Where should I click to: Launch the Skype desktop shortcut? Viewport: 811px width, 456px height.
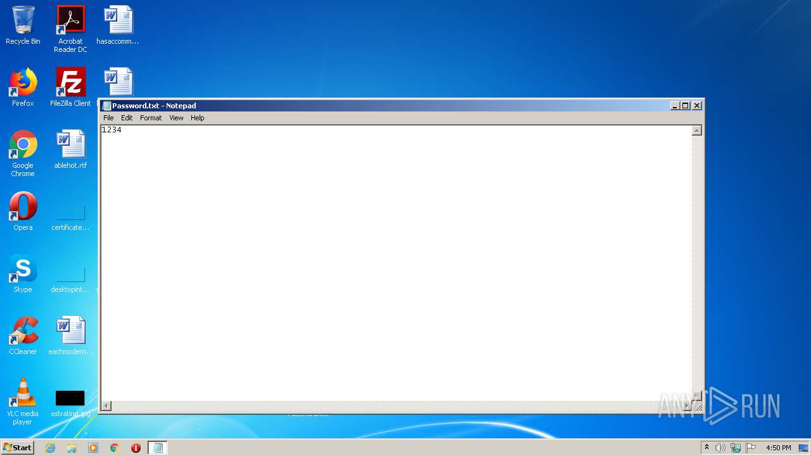click(x=23, y=274)
